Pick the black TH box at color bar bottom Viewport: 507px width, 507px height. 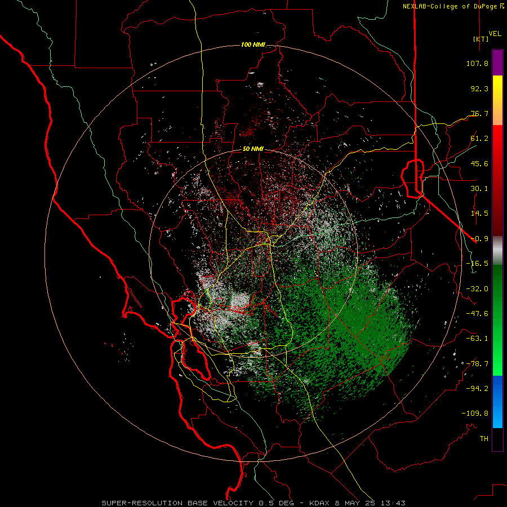pos(497,439)
